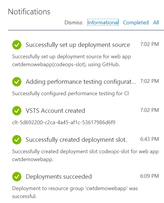Image resolution: width=164 pixels, height=203 pixels.
Task: Click the Notifications panel heading
Action: 29,12
